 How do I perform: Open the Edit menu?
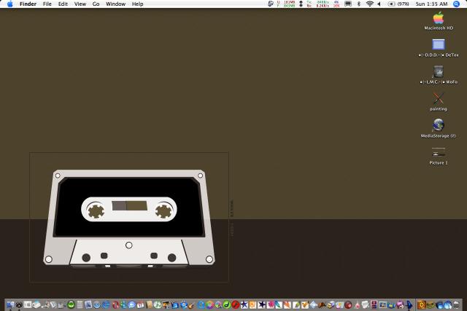(x=63, y=4)
